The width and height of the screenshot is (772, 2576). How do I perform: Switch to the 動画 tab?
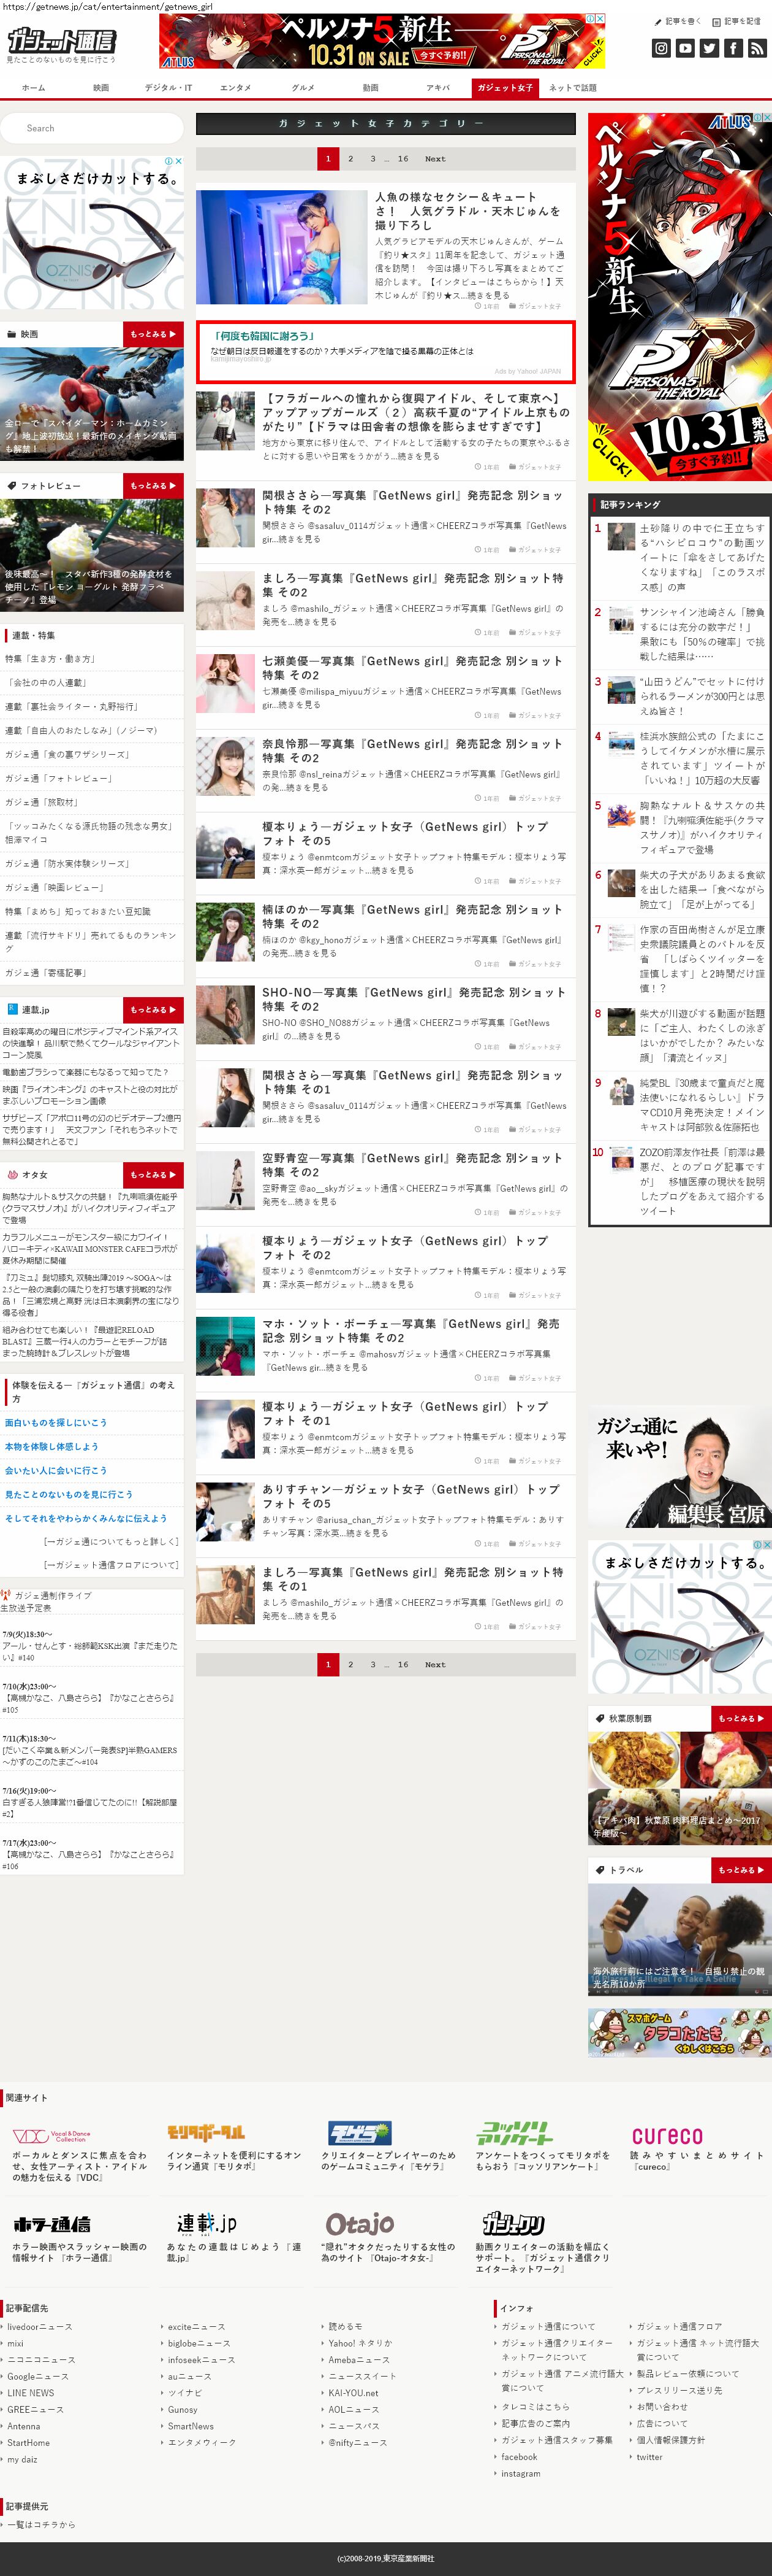(x=371, y=88)
